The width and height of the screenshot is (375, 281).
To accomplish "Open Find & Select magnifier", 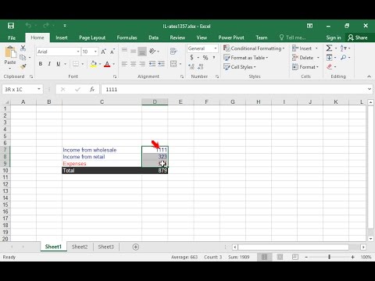I will [344, 58].
